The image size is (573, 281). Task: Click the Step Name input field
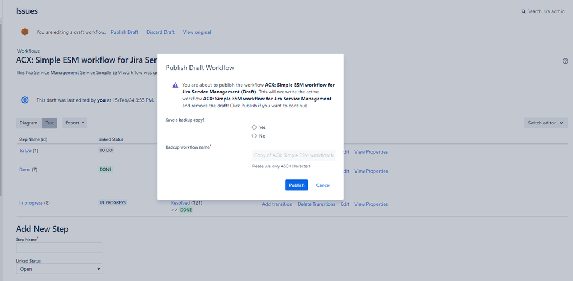[59, 247]
